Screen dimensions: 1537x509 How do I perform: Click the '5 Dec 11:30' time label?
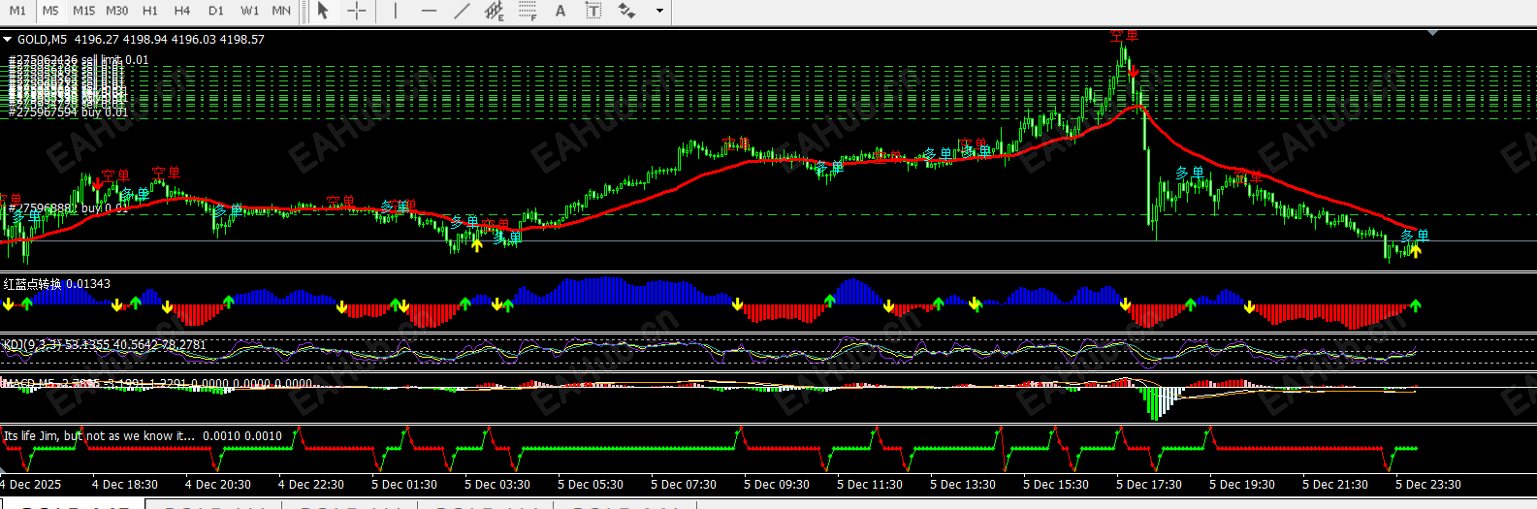870,485
